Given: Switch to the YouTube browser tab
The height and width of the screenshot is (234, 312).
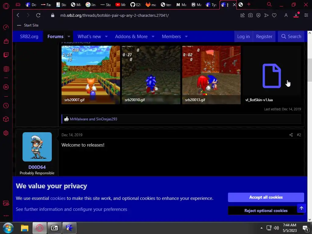Looking at the screenshot, I should 121,5.
